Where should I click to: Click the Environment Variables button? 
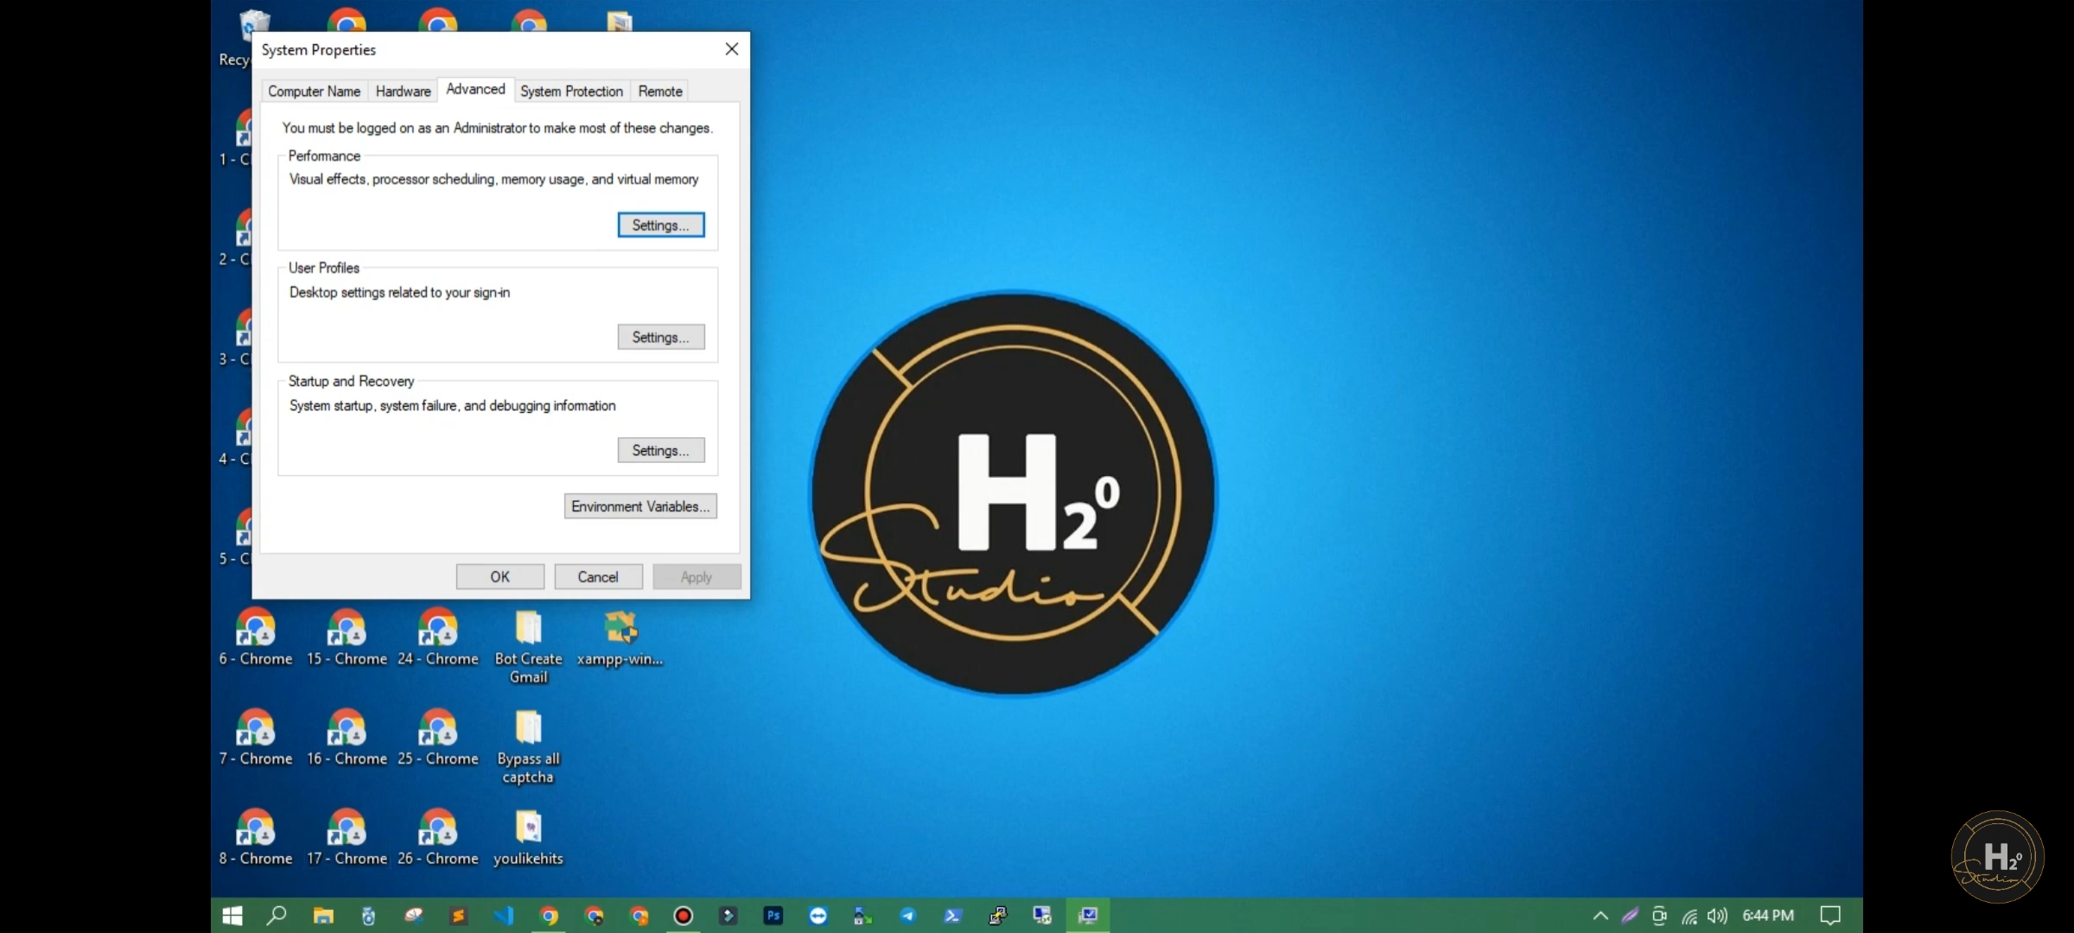pos(640,506)
